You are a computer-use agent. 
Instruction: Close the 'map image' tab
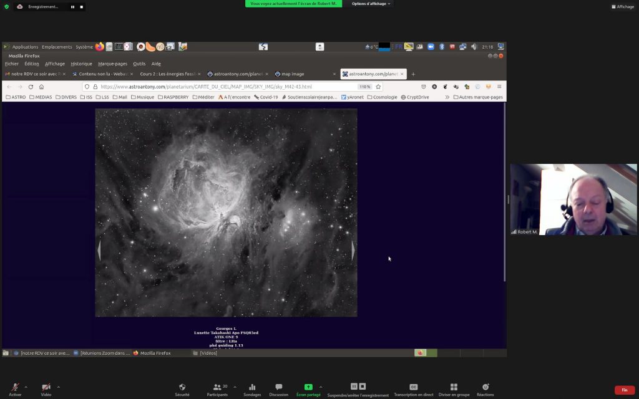(334, 74)
